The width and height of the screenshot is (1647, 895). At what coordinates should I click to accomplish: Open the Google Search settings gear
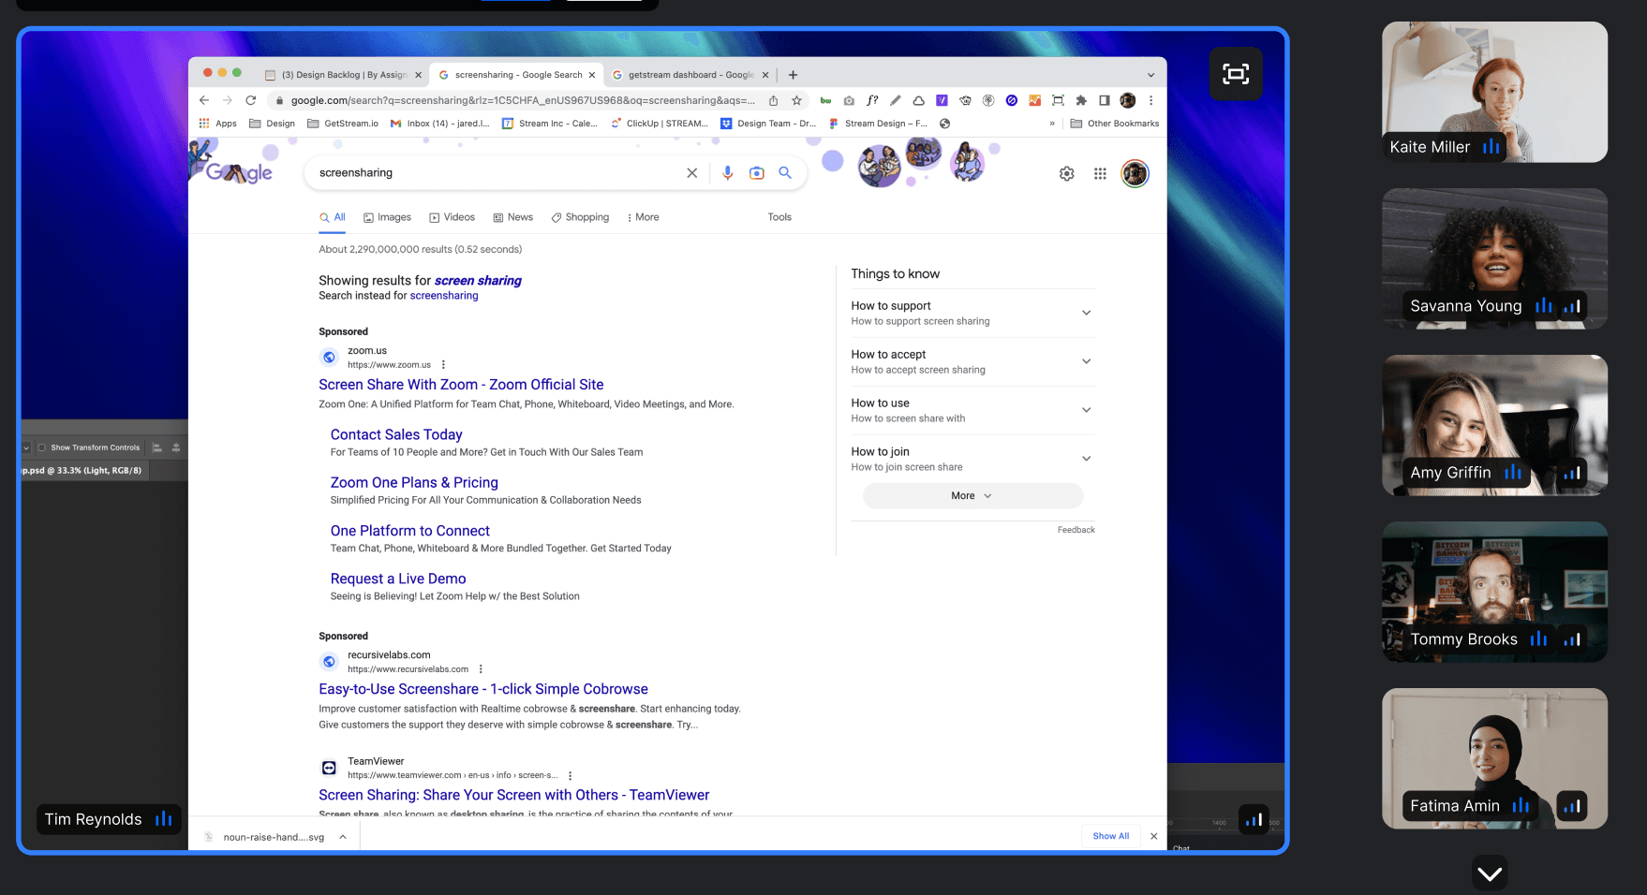pyautogui.click(x=1066, y=173)
